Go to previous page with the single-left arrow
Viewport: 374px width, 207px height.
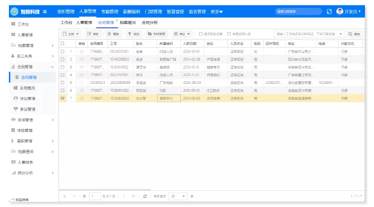(74, 196)
